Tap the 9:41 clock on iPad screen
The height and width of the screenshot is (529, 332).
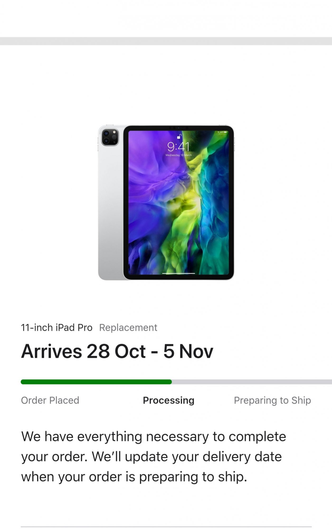(178, 147)
